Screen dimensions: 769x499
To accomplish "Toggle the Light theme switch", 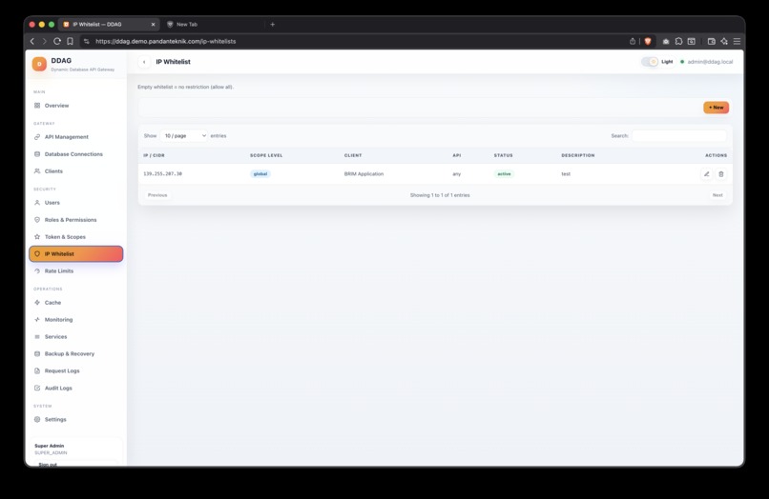I will (650, 62).
